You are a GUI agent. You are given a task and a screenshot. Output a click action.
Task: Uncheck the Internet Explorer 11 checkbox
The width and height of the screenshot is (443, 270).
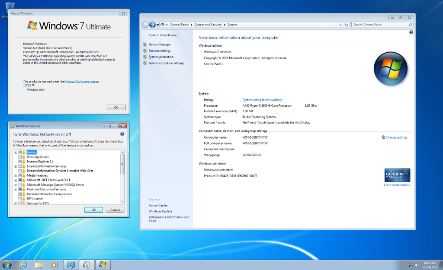[20, 162]
